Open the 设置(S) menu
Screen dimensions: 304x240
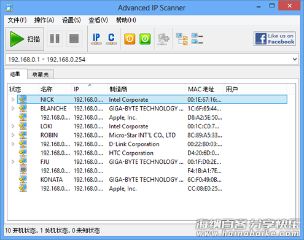click(71, 20)
